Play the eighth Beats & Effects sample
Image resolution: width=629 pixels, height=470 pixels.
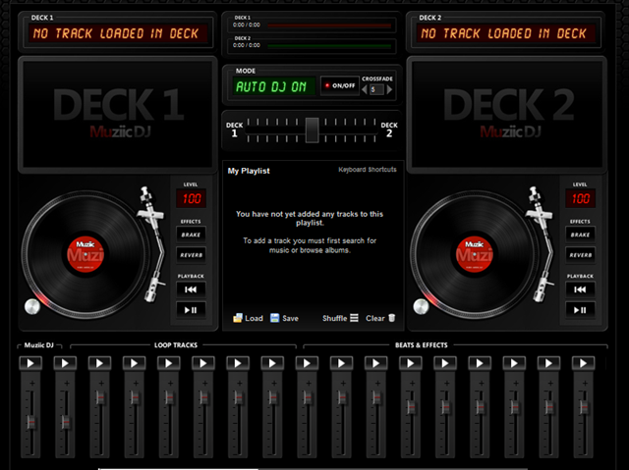point(548,363)
